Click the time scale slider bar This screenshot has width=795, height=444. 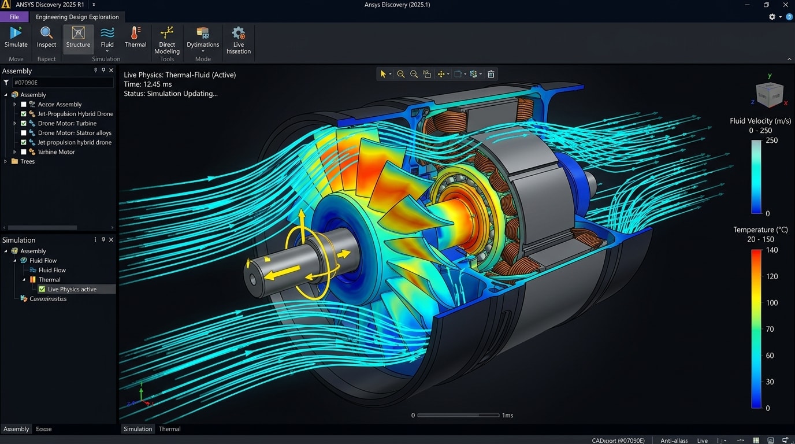tap(458, 415)
